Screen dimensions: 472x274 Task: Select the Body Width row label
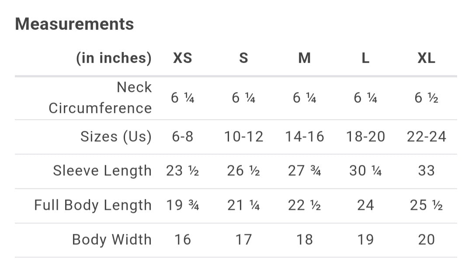[x=111, y=240]
